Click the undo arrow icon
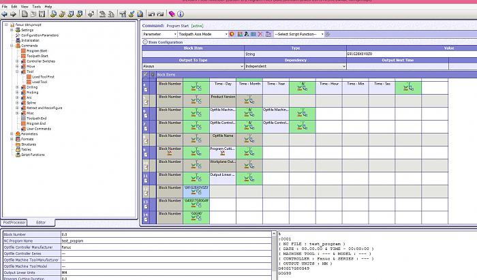 click(151, 14)
